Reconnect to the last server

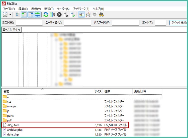tap(73, 15)
